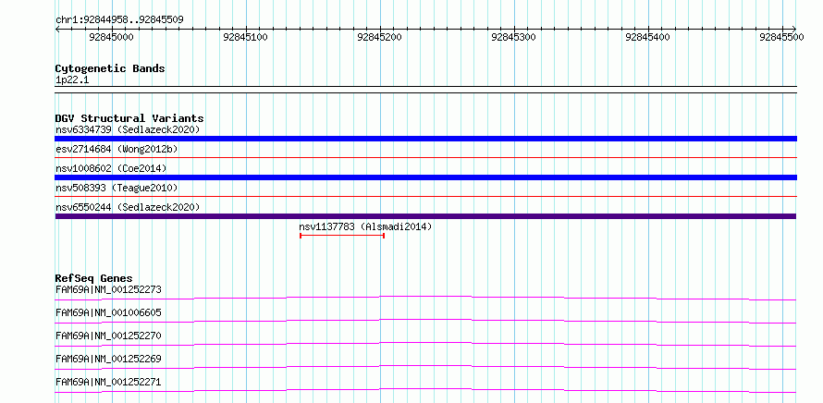The height and width of the screenshot is (403, 823).
Task: Open the esv2714684 (Wong2012b) variant label
Action: click(117, 149)
